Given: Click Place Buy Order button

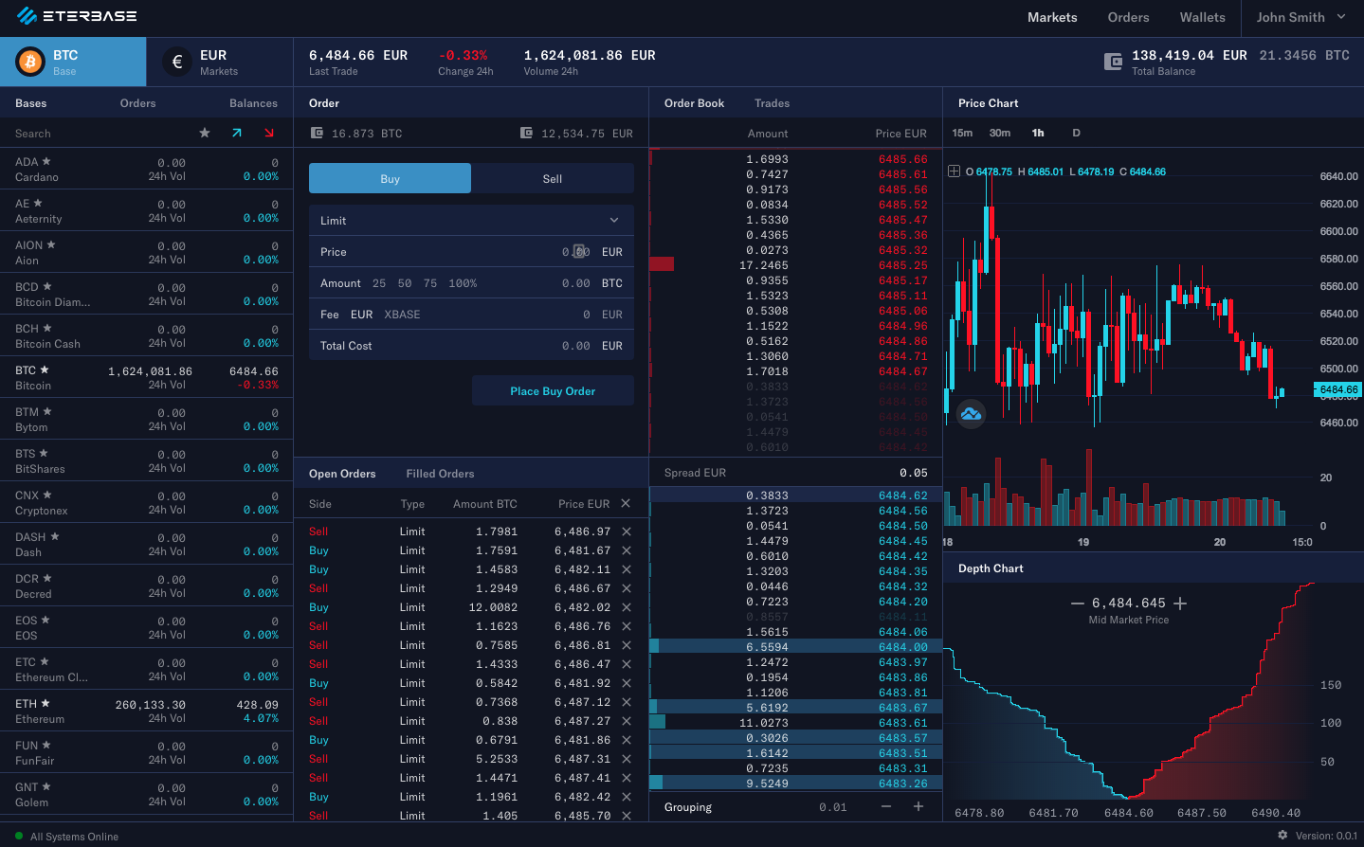Looking at the screenshot, I should 553,390.
